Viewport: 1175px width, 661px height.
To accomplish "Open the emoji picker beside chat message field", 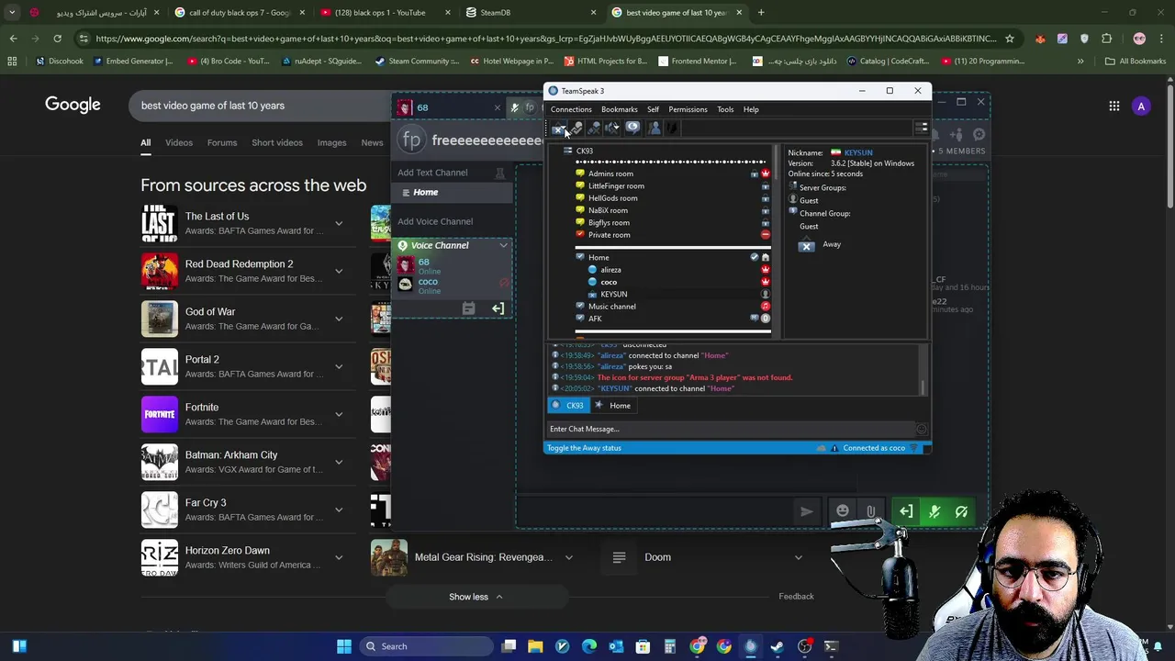I will [922, 429].
